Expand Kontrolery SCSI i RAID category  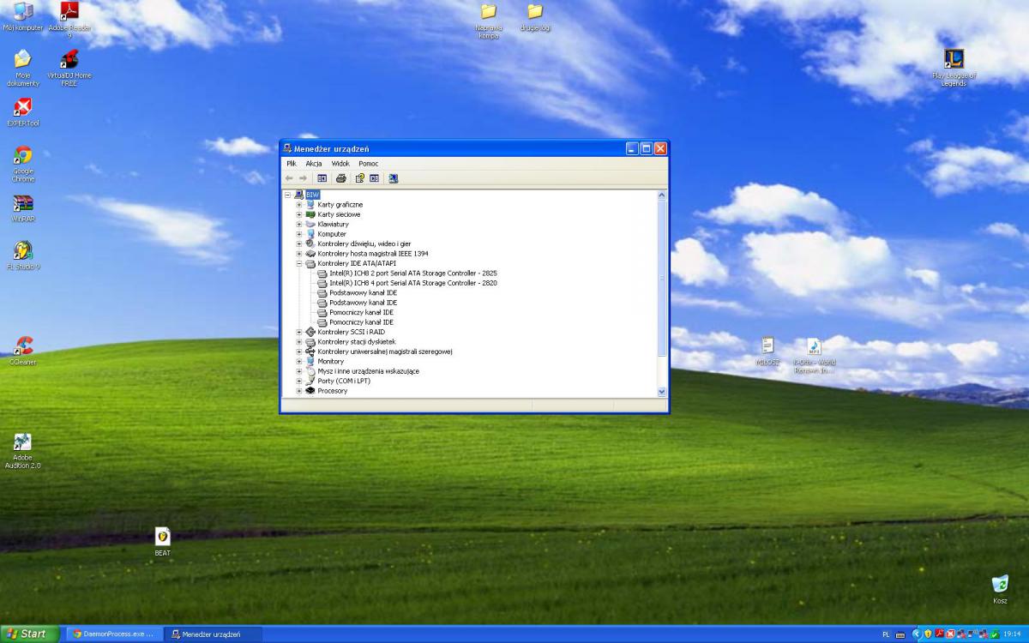[x=299, y=332]
